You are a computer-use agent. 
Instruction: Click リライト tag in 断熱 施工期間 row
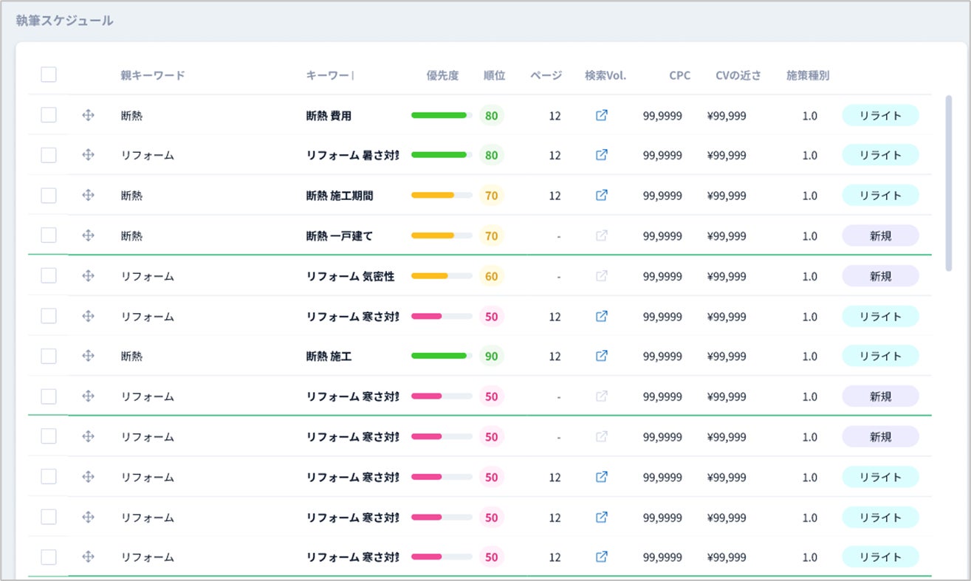pos(880,195)
